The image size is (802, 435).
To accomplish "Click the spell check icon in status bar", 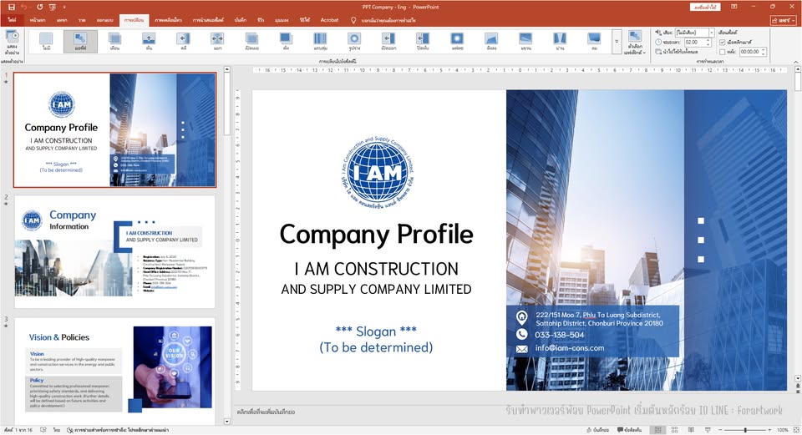I will pyautogui.click(x=43, y=430).
